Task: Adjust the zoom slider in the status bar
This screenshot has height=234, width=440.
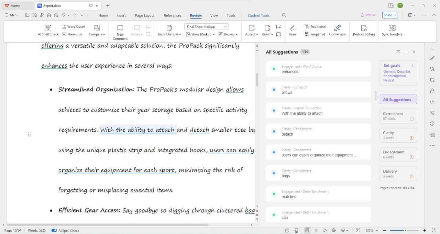Action: click(x=405, y=231)
